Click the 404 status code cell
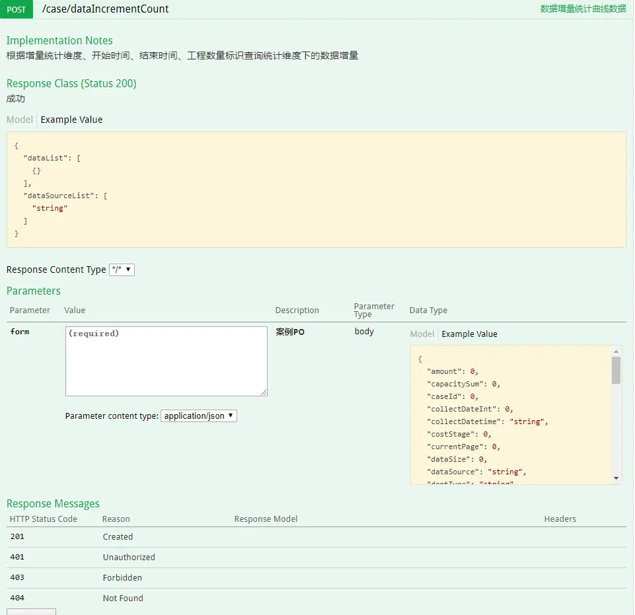 click(17, 598)
